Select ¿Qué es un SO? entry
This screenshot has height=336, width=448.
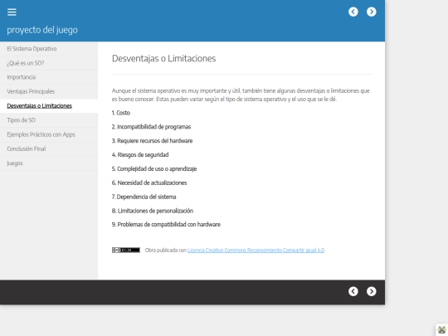coord(49,63)
